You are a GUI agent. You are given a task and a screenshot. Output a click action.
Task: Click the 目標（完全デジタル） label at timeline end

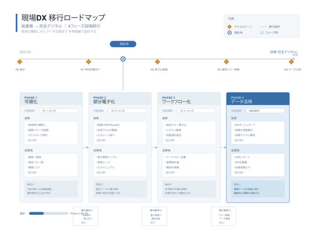tap(283, 52)
